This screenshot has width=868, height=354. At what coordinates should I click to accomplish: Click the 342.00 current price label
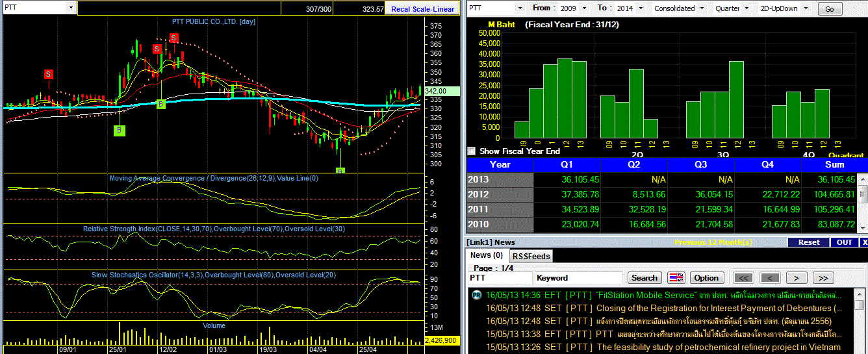(x=442, y=91)
